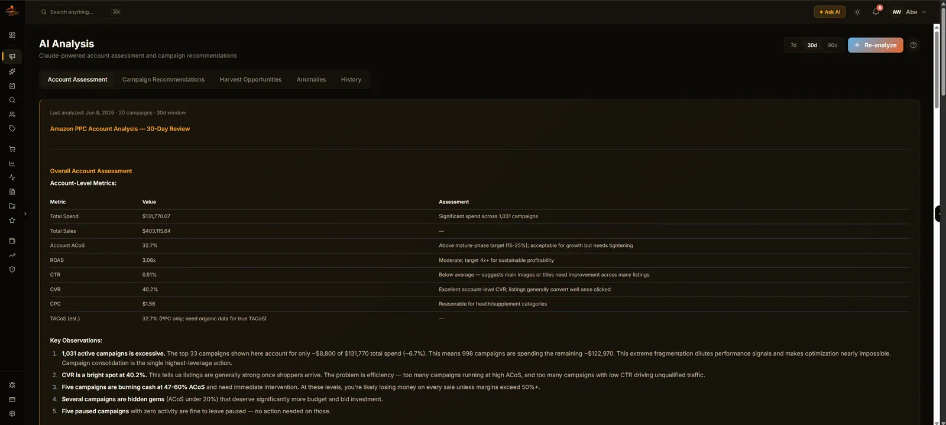The image size is (946, 425).
Task: Click the right-edge collapsed panel handle
Action: click(x=938, y=213)
